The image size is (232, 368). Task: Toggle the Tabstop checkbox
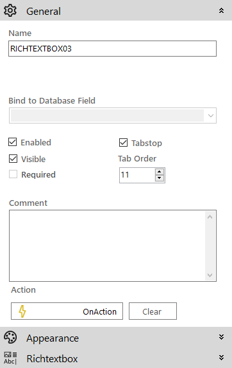click(x=123, y=142)
